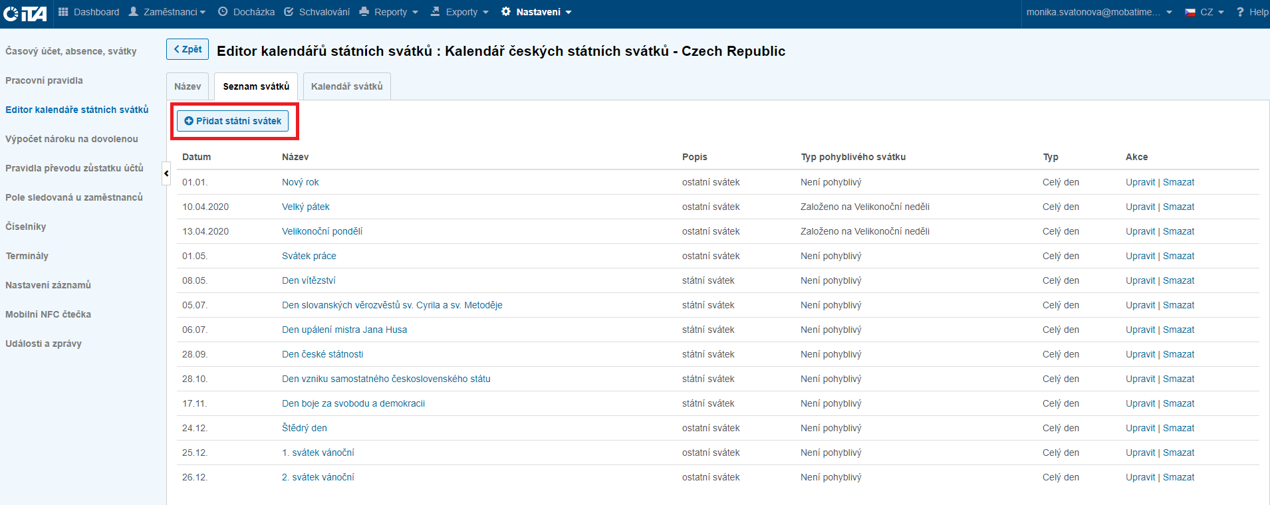The height and width of the screenshot is (505, 1270).
Task: Go back using the Zpět button
Action: tap(188, 49)
